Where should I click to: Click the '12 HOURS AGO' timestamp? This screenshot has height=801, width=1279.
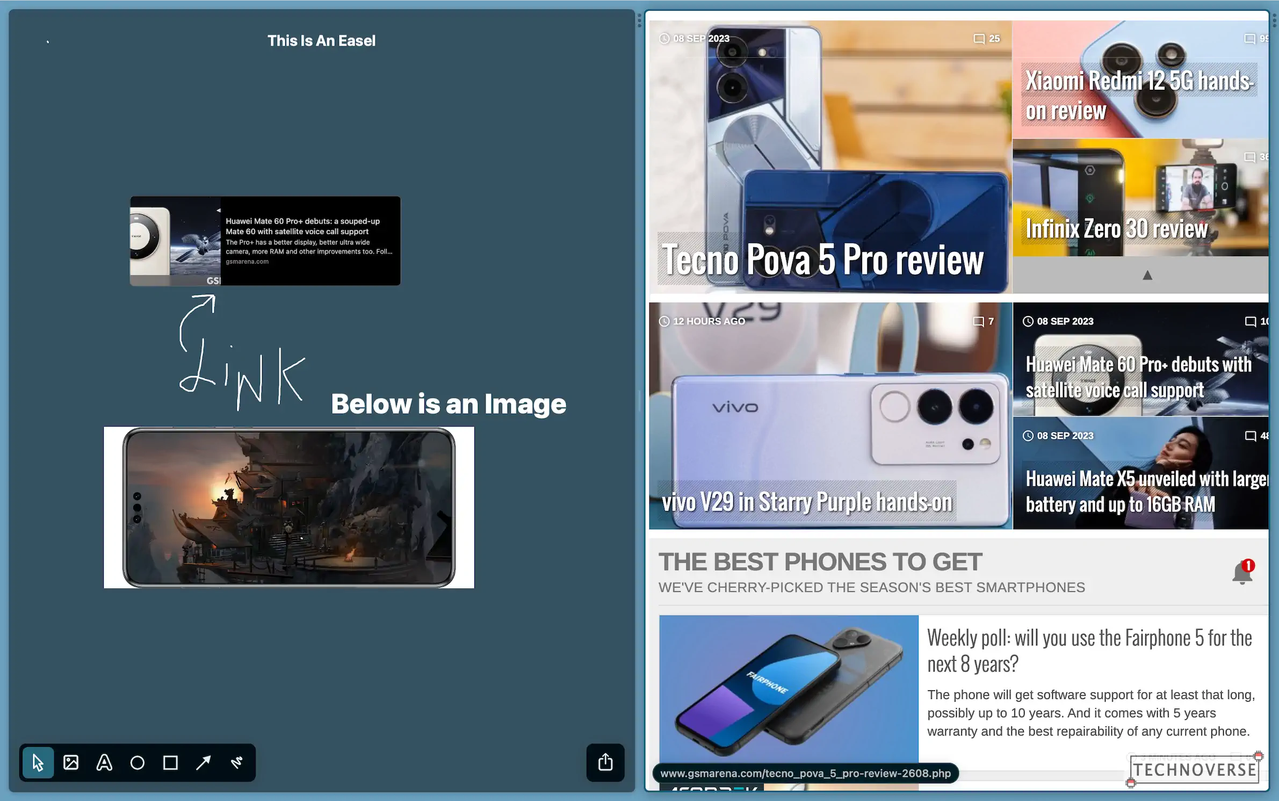coord(709,321)
